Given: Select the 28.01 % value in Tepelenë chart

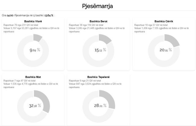Looking at the screenshot, I should 100,106.
